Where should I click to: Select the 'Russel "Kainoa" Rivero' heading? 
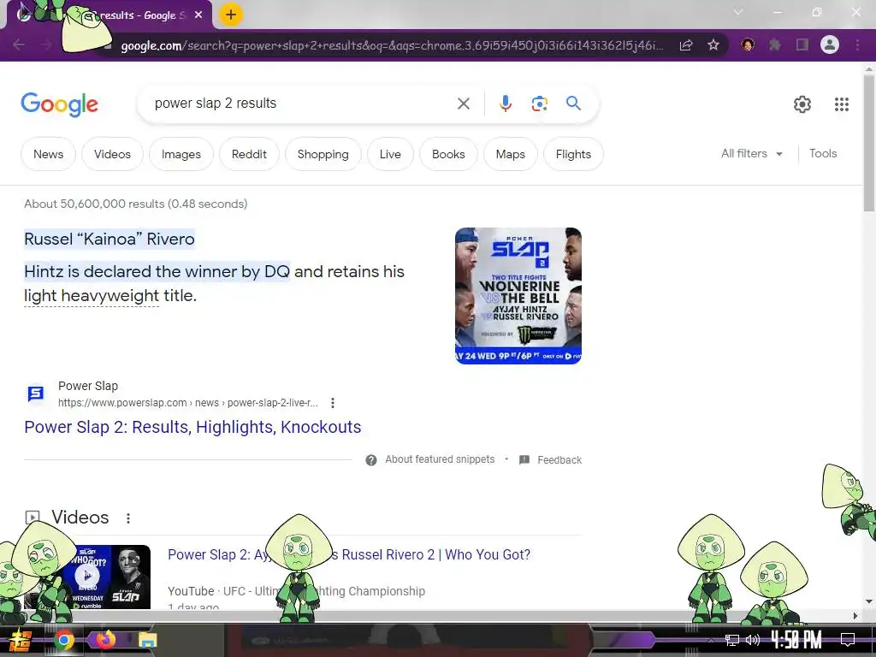pyautogui.click(x=109, y=240)
